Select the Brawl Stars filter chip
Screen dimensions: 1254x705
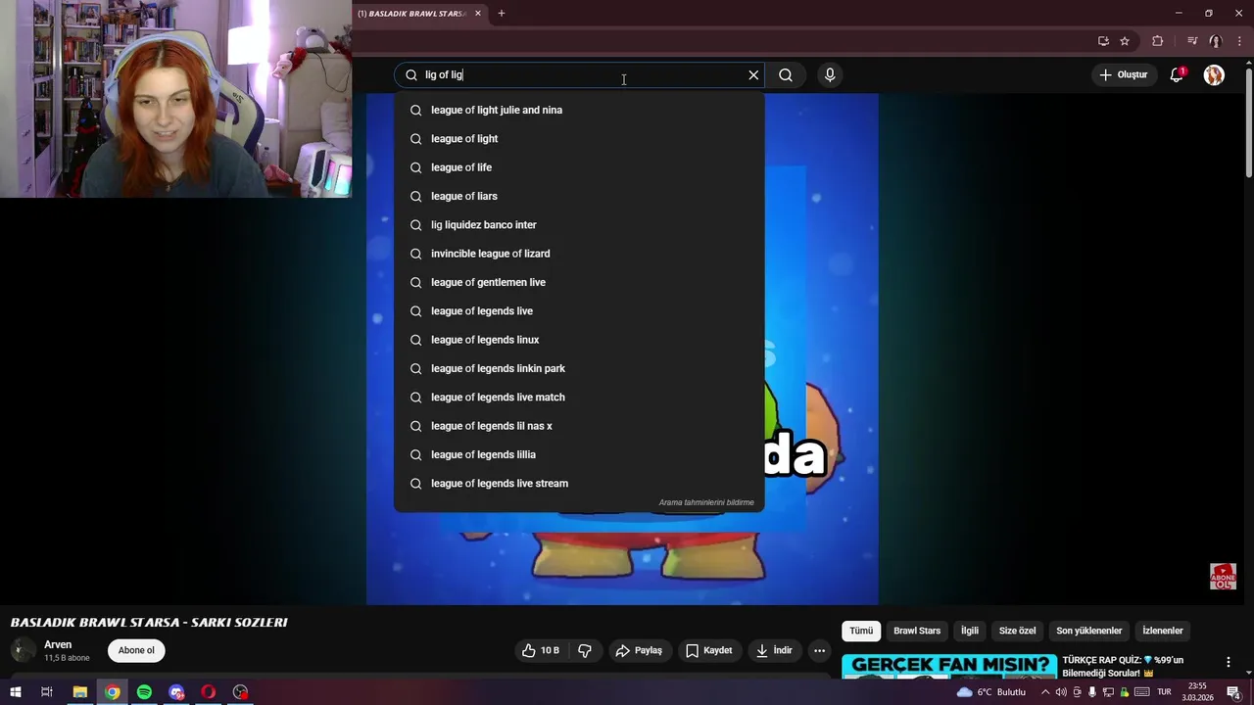click(917, 631)
